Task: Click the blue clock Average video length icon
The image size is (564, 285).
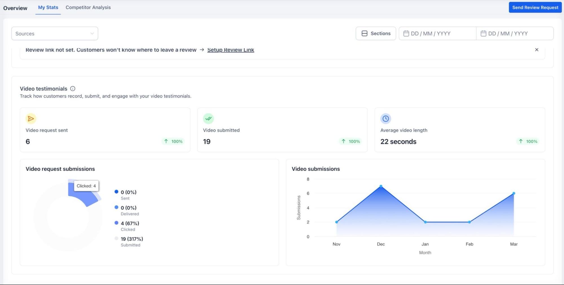Action: [385, 119]
